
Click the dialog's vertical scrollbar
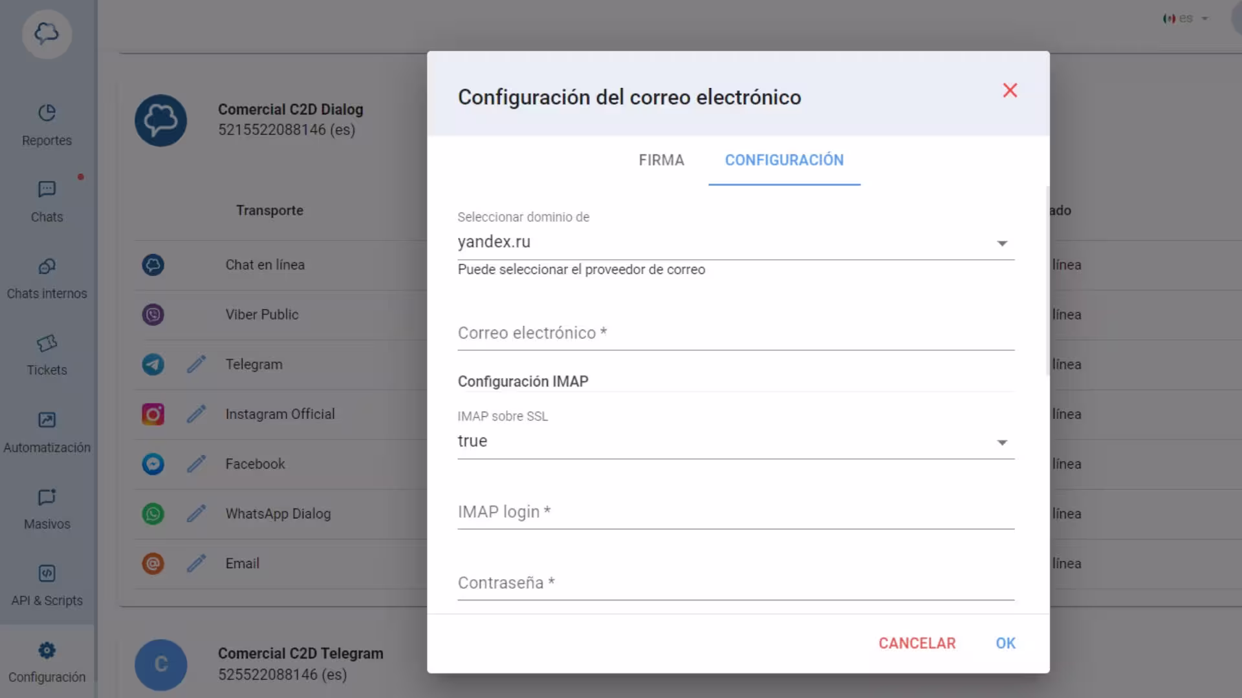tap(1047, 281)
